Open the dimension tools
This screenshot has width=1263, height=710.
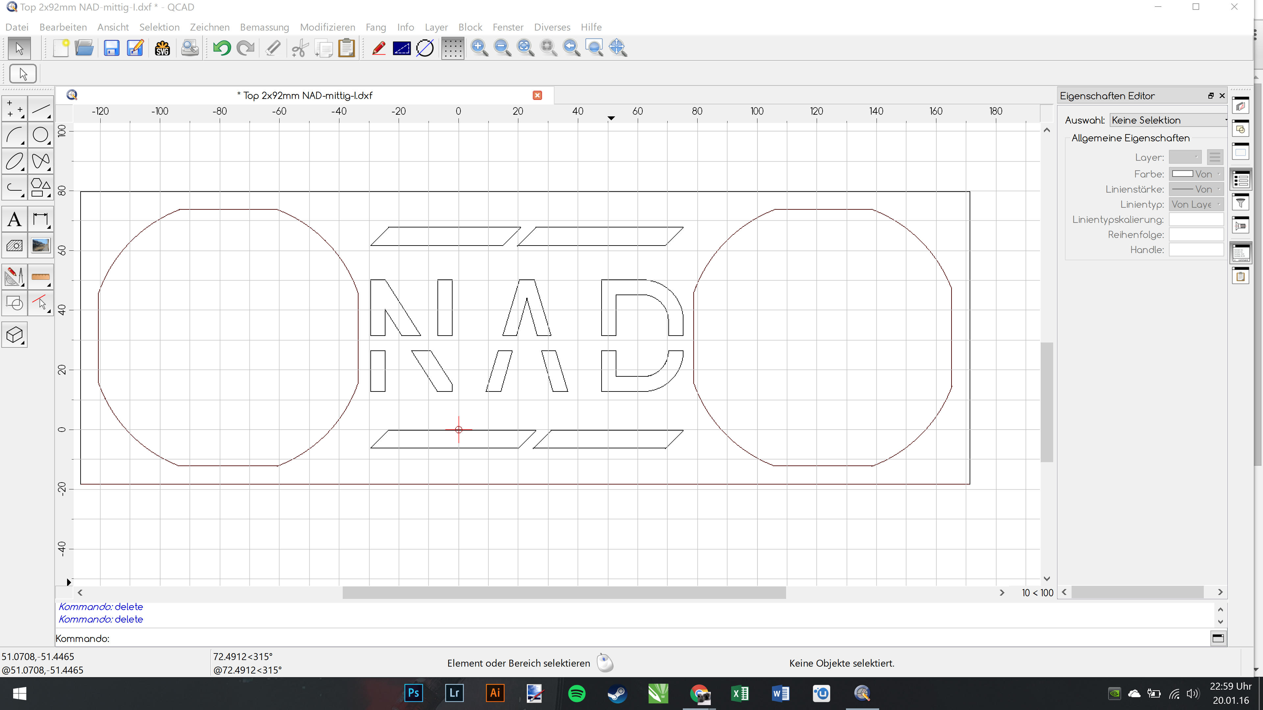pyautogui.click(x=41, y=219)
